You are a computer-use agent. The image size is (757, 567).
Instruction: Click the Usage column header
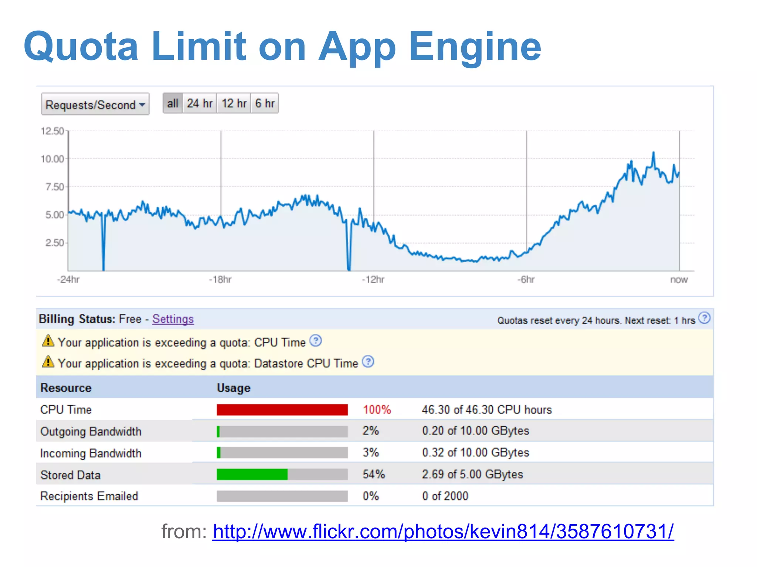[x=234, y=388]
